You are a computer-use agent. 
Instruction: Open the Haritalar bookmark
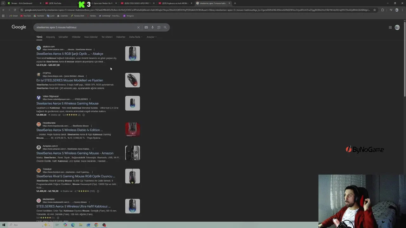pyautogui.click(x=39, y=16)
